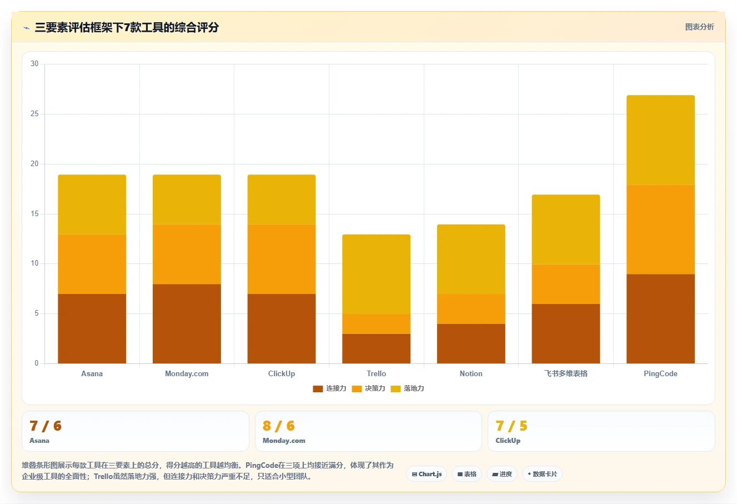
Task: Click the Notion 连接力 bottom bar segment
Action: [471, 344]
